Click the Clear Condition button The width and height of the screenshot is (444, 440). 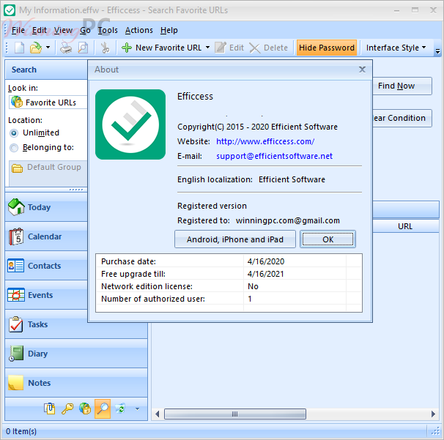[x=402, y=118]
